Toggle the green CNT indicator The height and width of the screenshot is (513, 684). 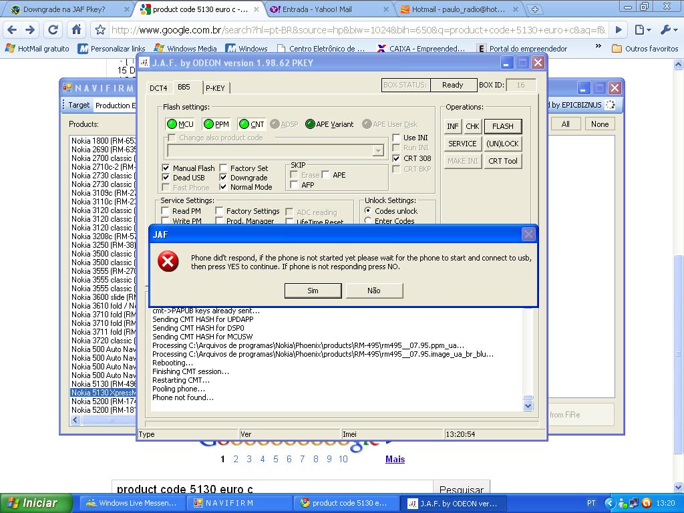click(x=243, y=124)
